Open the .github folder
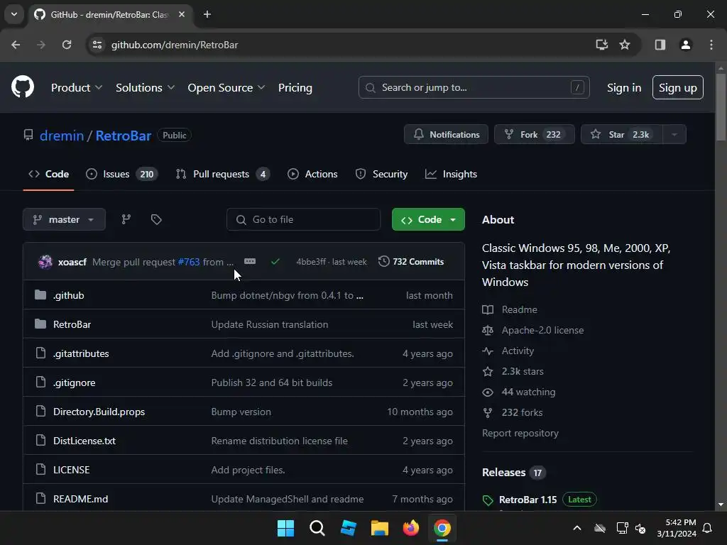Image resolution: width=727 pixels, height=545 pixels. (69, 295)
